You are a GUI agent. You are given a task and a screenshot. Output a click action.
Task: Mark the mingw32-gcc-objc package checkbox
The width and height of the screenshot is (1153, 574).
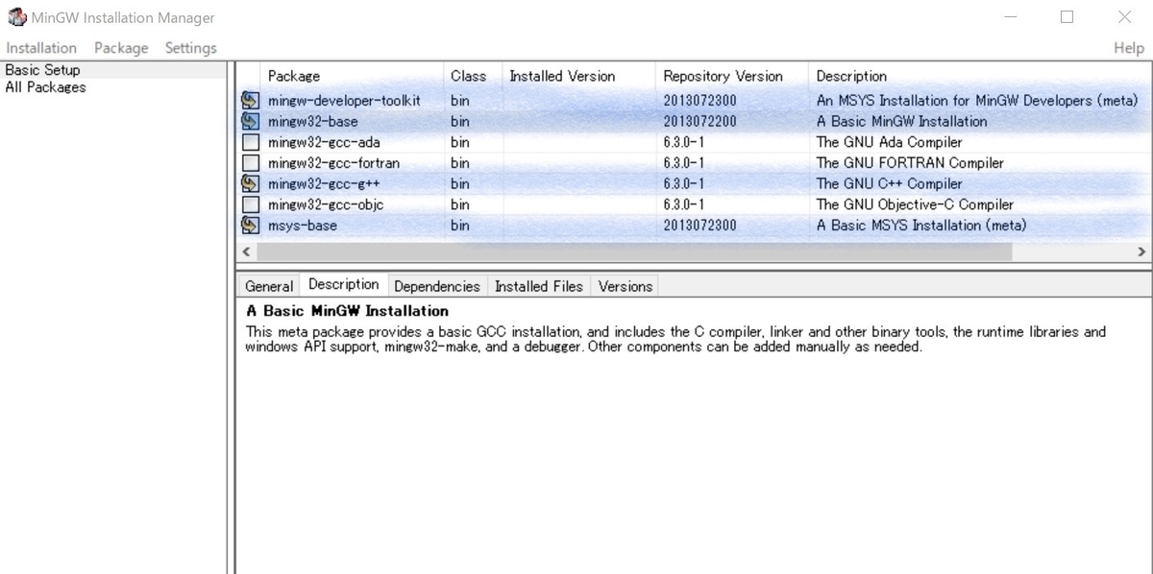tap(251, 204)
